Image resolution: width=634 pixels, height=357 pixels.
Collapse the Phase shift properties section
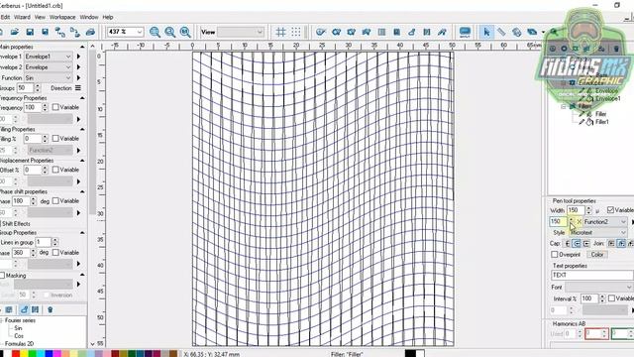[x=82, y=191]
